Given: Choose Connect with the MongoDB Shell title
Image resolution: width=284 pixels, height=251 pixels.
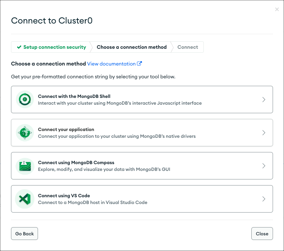Looking at the screenshot, I should point(74,96).
